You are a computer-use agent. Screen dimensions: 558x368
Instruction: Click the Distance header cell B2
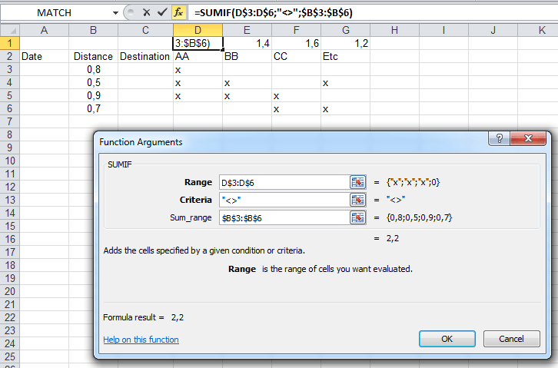(x=93, y=56)
